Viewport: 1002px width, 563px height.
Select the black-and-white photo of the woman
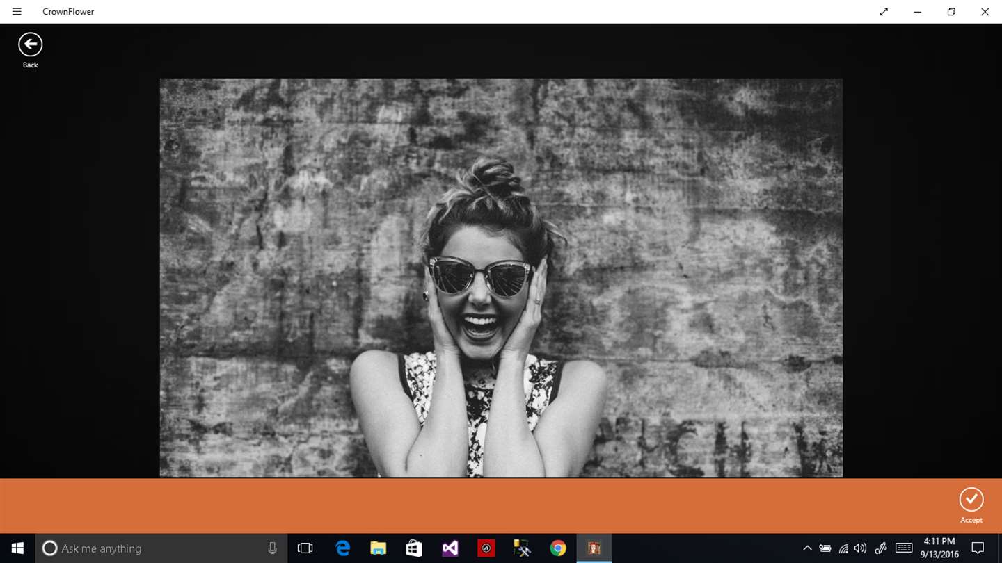[501, 277]
